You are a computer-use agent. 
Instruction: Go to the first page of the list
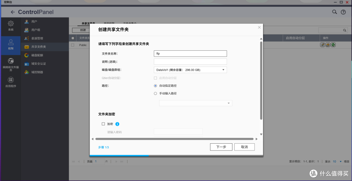[x=73, y=162]
